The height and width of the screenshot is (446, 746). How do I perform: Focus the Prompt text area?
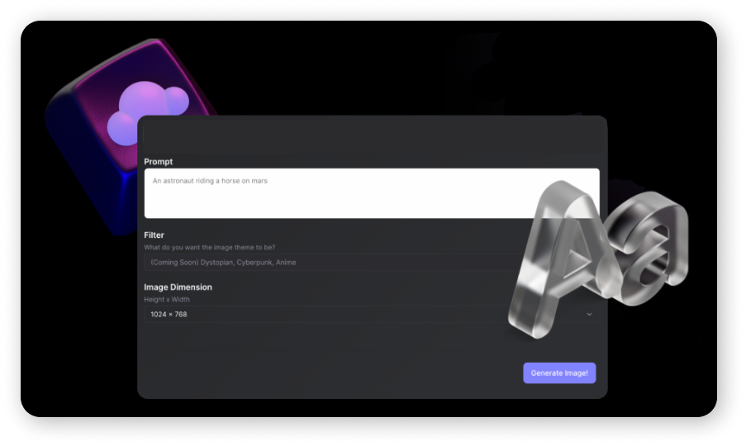point(372,193)
